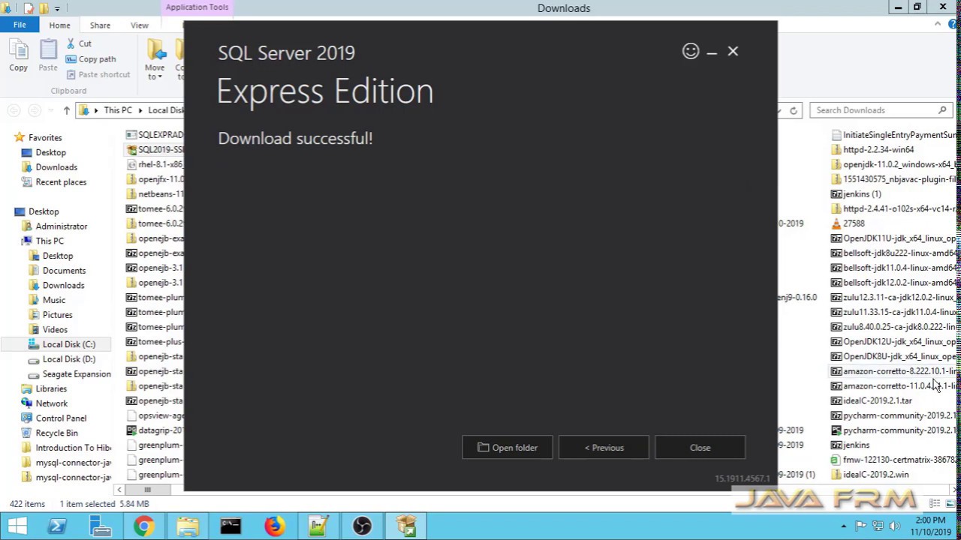
Task: Open the Windows Start button
Action: tap(17, 526)
